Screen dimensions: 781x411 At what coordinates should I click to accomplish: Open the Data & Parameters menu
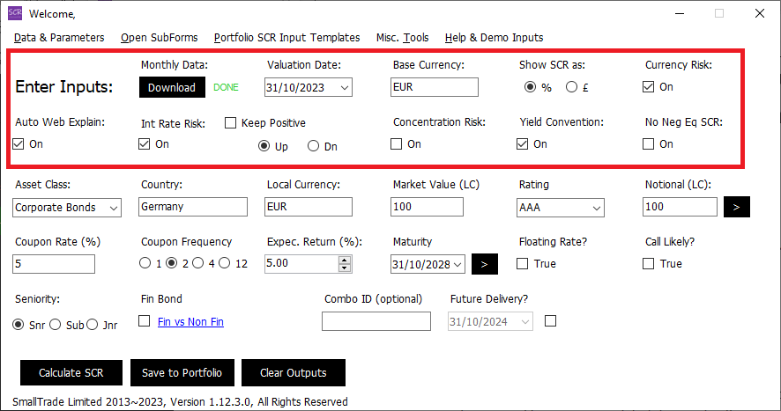[59, 38]
